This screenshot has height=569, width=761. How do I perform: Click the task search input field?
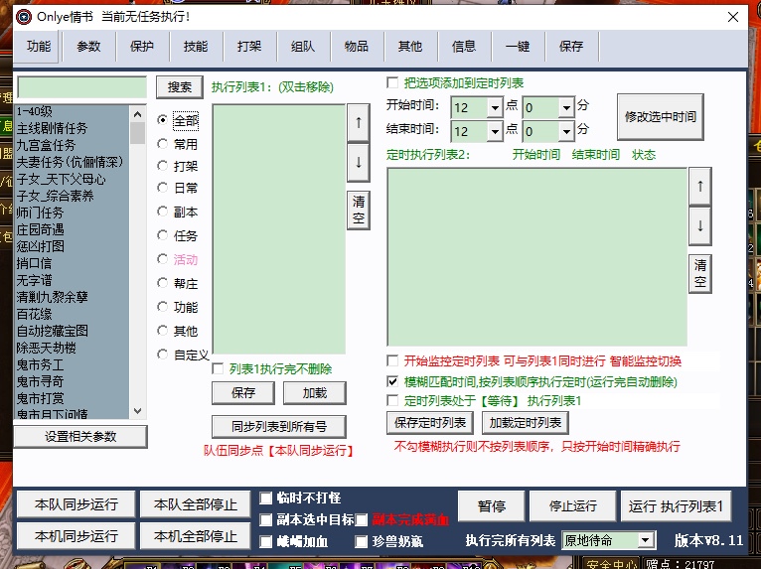pyautogui.click(x=82, y=88)
